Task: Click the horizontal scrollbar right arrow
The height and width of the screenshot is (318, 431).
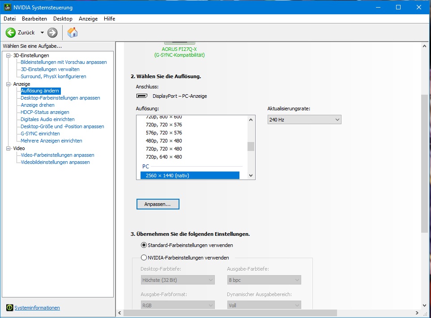Action: 417,313
